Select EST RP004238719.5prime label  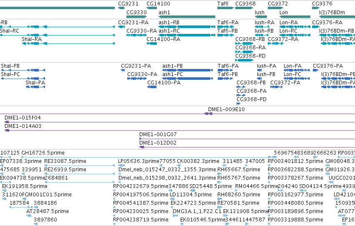[141, 219]
